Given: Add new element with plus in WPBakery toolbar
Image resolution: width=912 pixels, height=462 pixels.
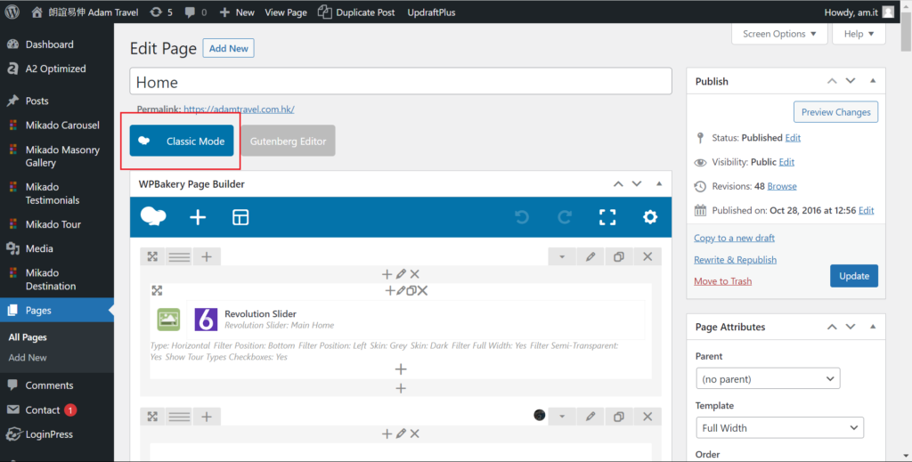Looking at the screenshot, I should [198, 217].
